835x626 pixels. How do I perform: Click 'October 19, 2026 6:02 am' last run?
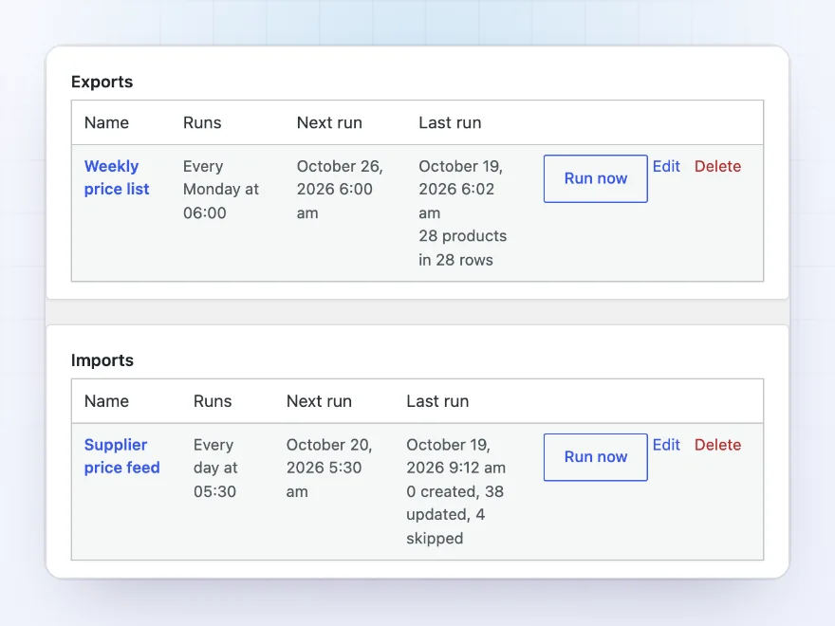pyautogui.click(x=460, y=190)
